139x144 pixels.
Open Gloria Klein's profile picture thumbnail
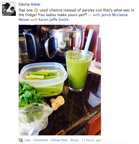[9, 9]
